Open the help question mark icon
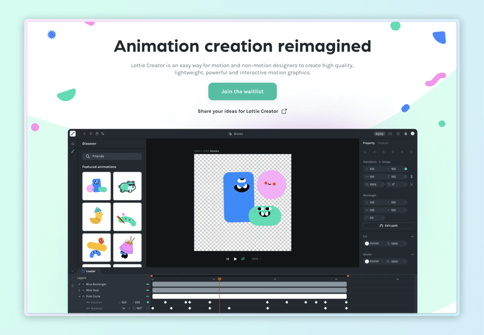This screenshot has height=335, width=484. 398,134
